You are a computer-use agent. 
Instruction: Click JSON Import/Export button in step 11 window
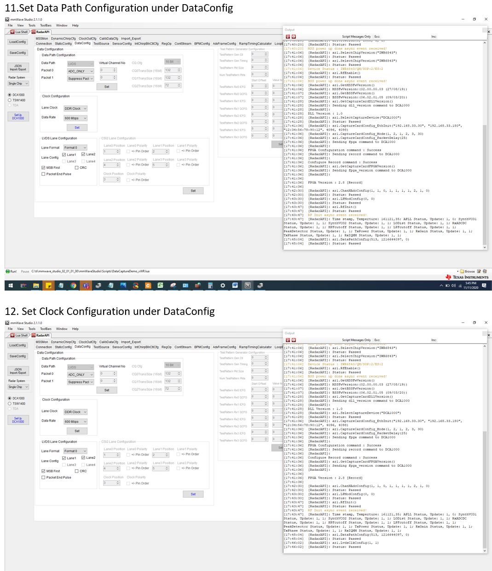point(18,68)
